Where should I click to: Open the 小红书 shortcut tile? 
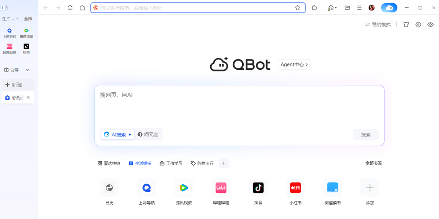tap(295, 192)
